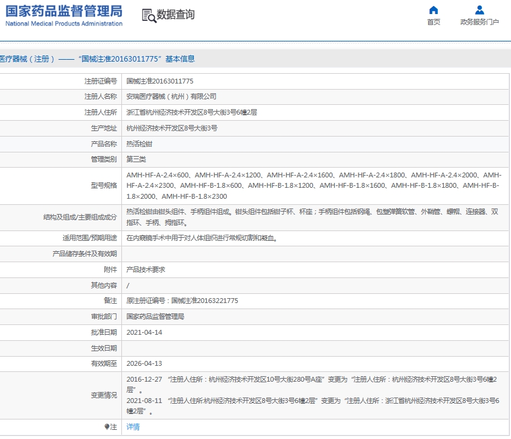Select registration number 国械注准20163011775 cell
Image resolution: width=511 pixels, height=439 pixels.
160,81
